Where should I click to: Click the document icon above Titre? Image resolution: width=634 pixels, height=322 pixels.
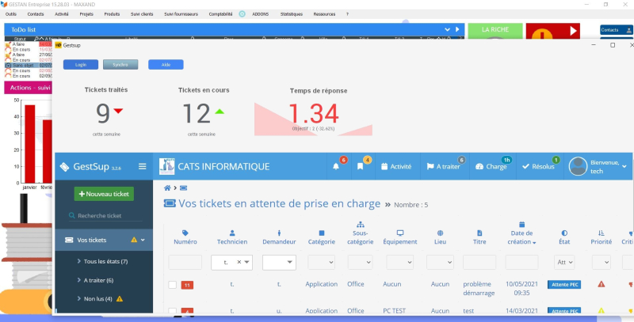click(x=479, y=233)
